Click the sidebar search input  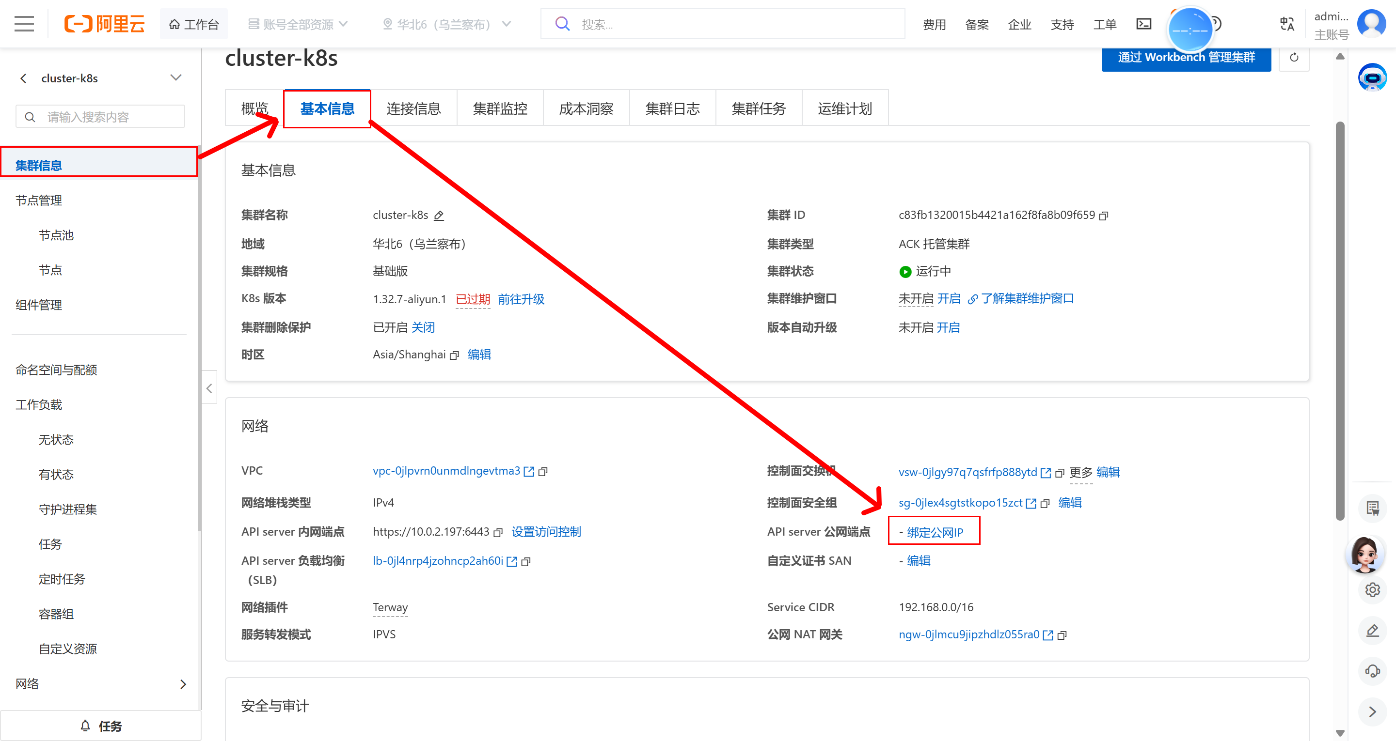tap(100, 116)
